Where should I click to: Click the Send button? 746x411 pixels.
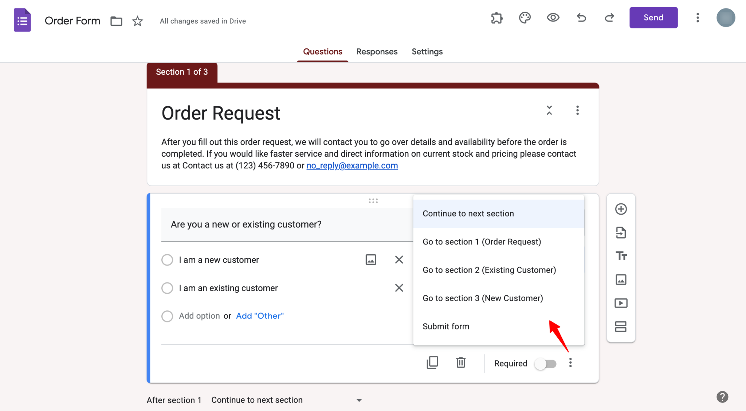(x=653, y=17)
